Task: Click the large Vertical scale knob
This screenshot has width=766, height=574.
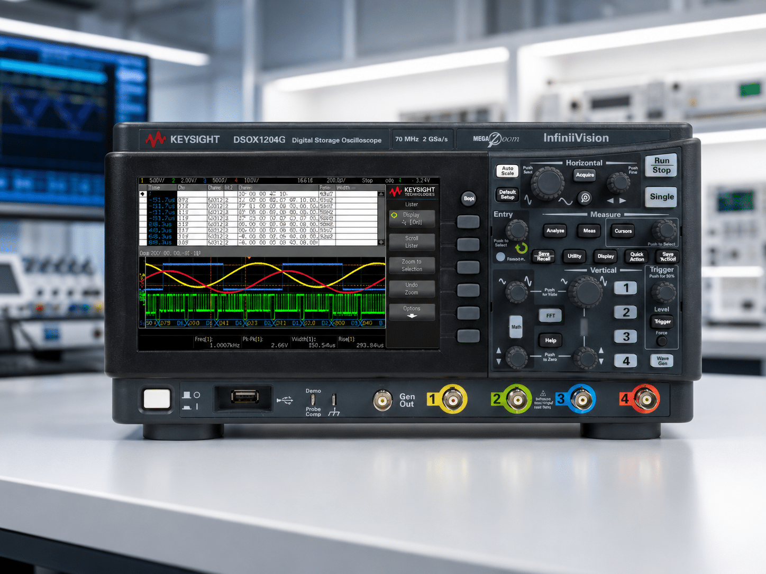Action: (x=586, y=292)
